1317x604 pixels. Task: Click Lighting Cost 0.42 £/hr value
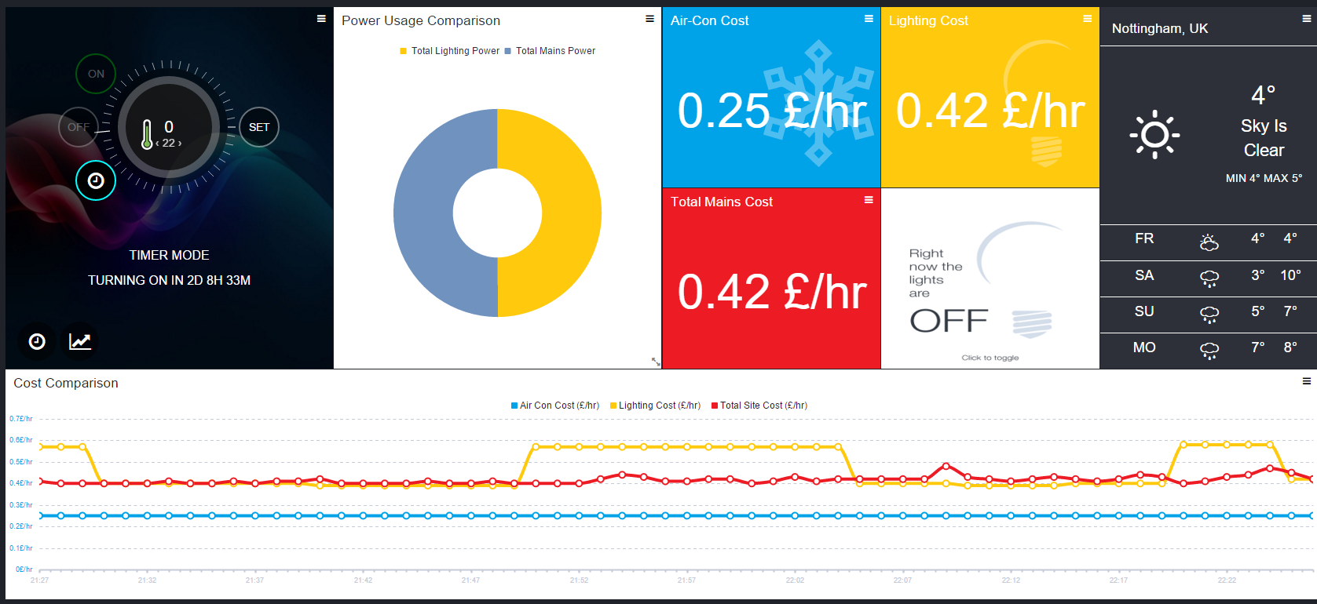(990, 111)
